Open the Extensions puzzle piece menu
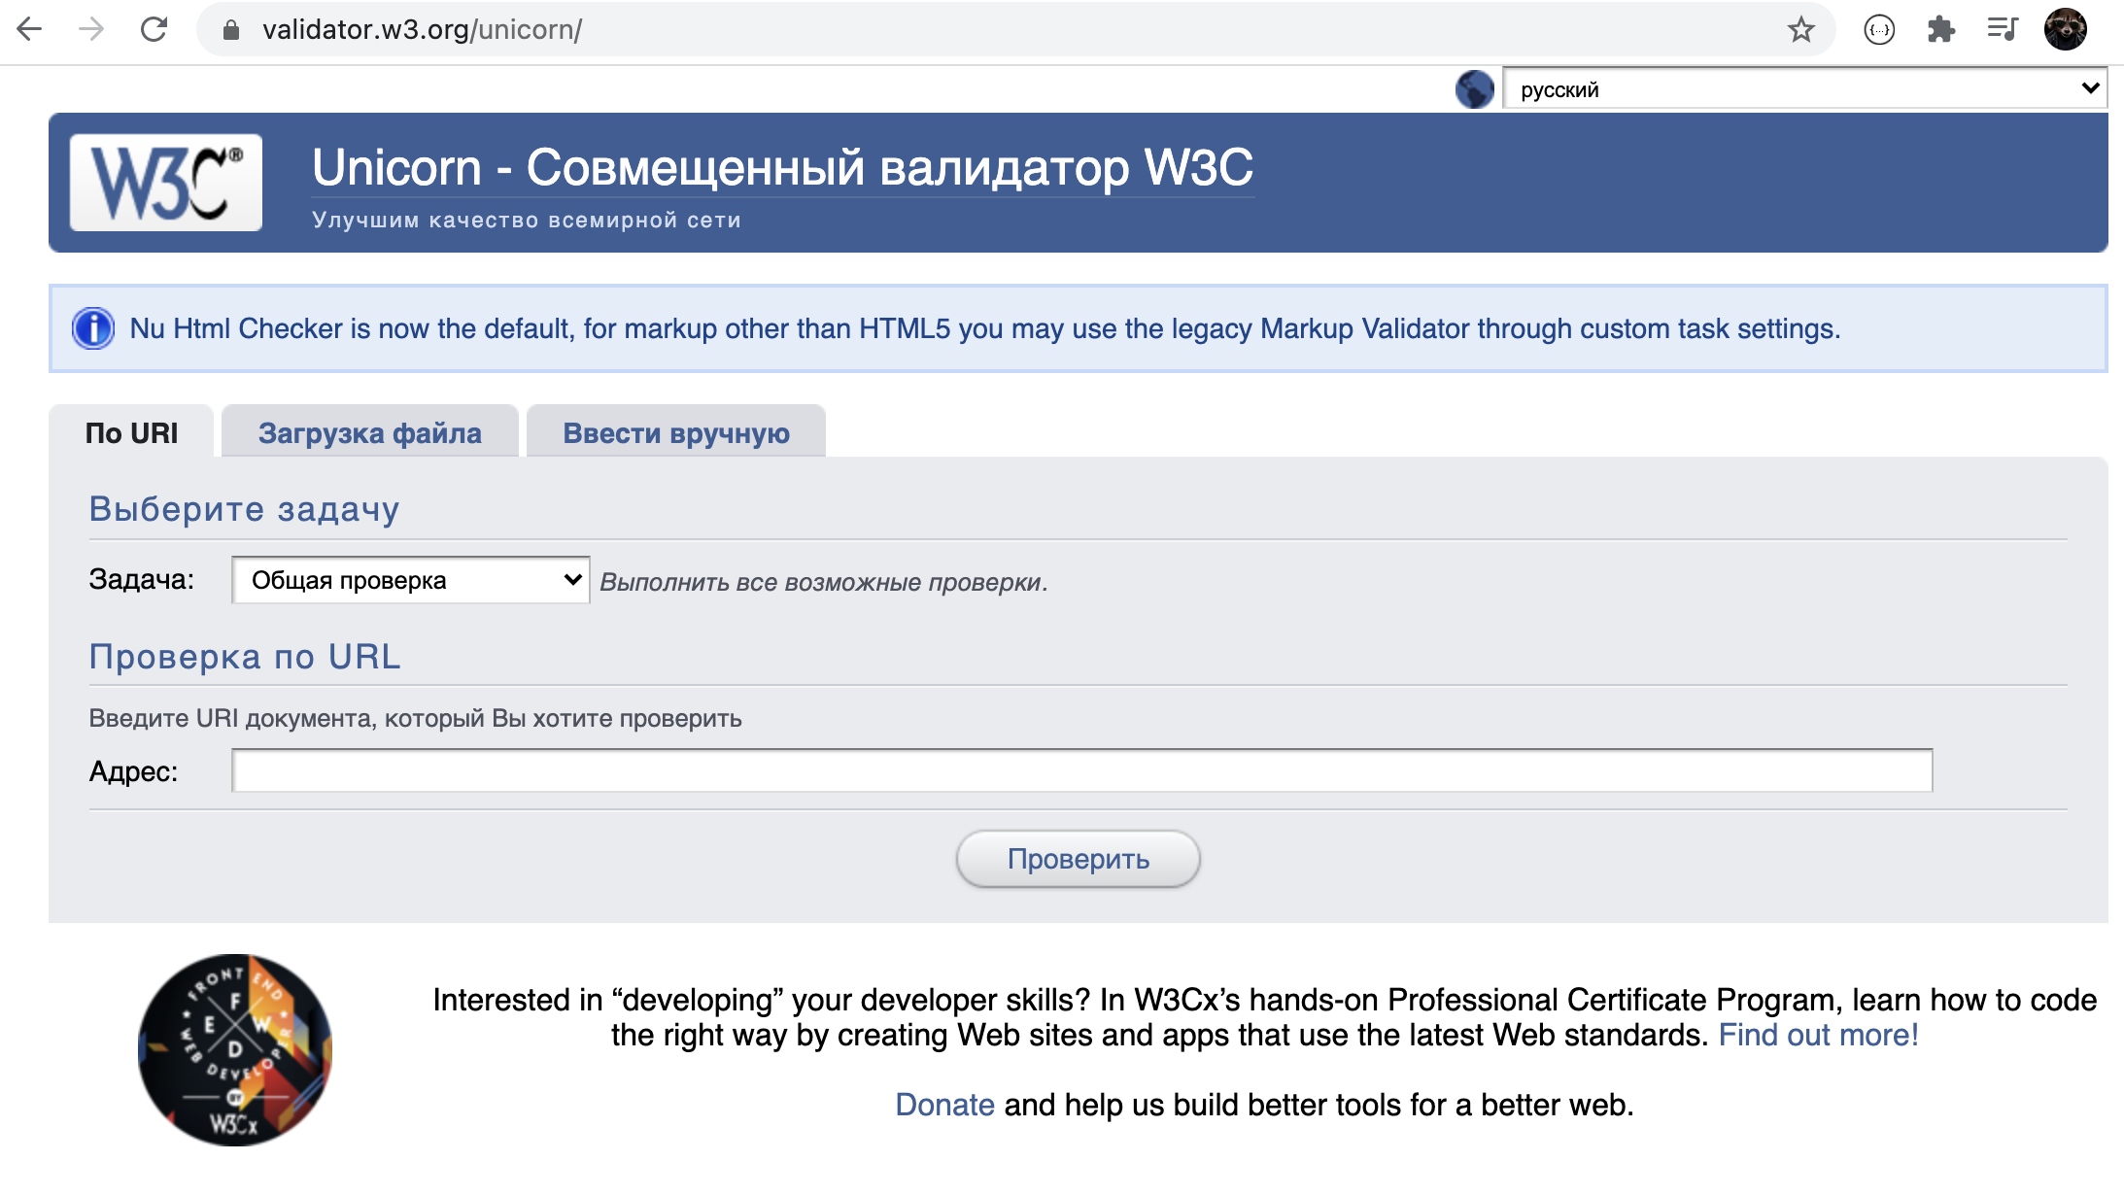This screenshot has width=2124, height=1195. pyautogui.click(x=1940, y=30)
